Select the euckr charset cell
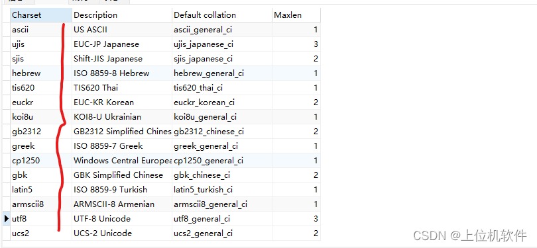 41,103
